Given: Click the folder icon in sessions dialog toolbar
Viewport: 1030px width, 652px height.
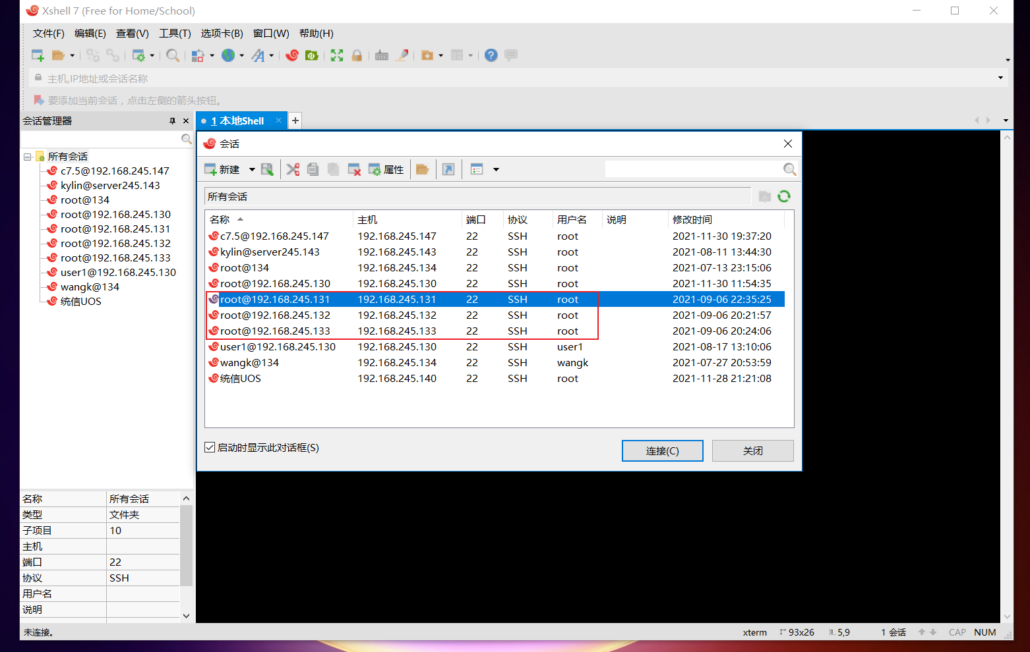Looking at the screenshot, I should click(x=423, y=169).
